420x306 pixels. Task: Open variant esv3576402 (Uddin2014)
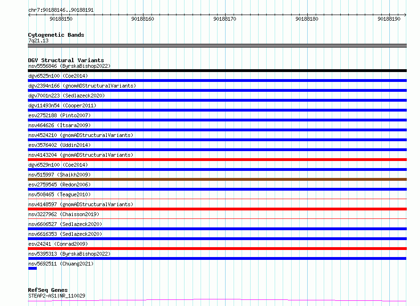tap(59, 145)
